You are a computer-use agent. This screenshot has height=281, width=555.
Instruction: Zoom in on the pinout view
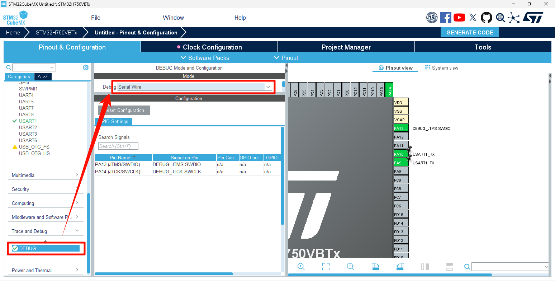click(x=301, y=267)
